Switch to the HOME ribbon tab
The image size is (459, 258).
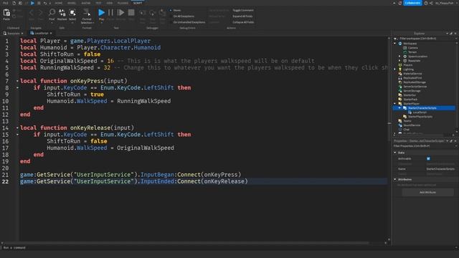point(59,3)
